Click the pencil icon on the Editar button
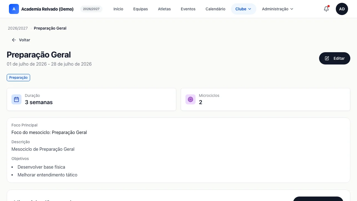Viewport: 357px width, 201px height. click(327, 58)
